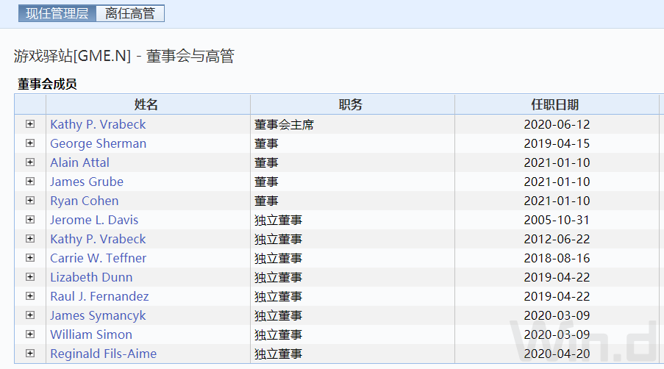Select the date 2005-10-31
Image resolution: width=664 pixels, height=369 pixels.
tap(557, 220)
